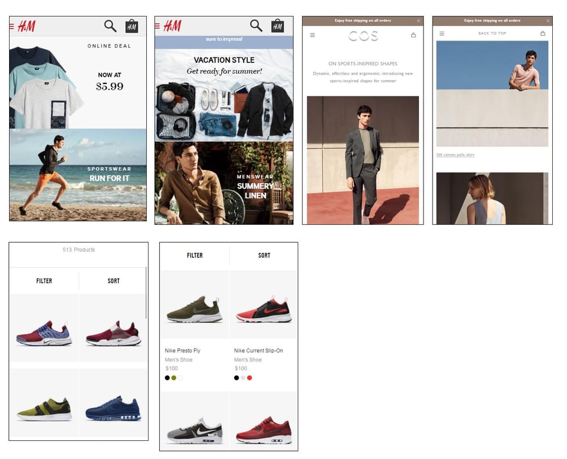
Task: Open SORT on the 513 Products listing
Action: click(113, 280)
